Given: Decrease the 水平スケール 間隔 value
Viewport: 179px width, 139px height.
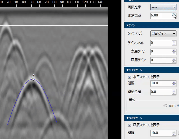Looking at the screenshot, I should click(174, 85).
